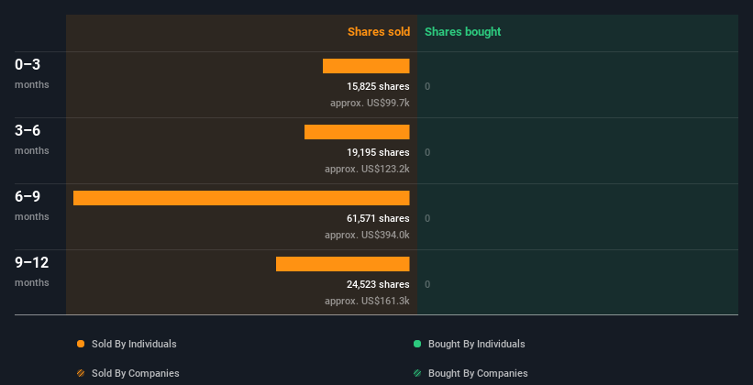Click the 0–3 months orange sold bar

tap(366, 66)
